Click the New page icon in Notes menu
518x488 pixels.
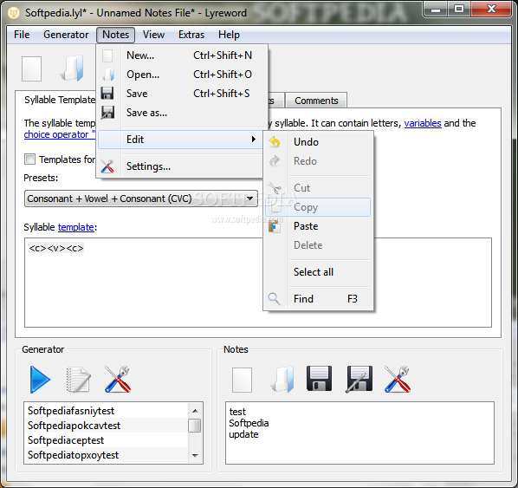(x=107, y=55)
